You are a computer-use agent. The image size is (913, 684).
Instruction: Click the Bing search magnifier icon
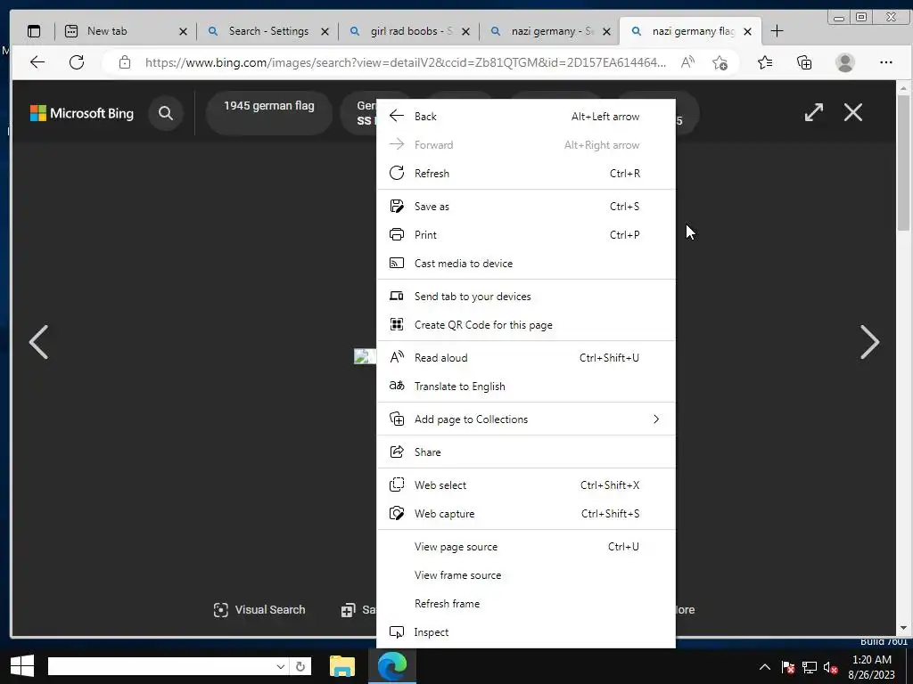pyautogui.click(x=166, y=113)
